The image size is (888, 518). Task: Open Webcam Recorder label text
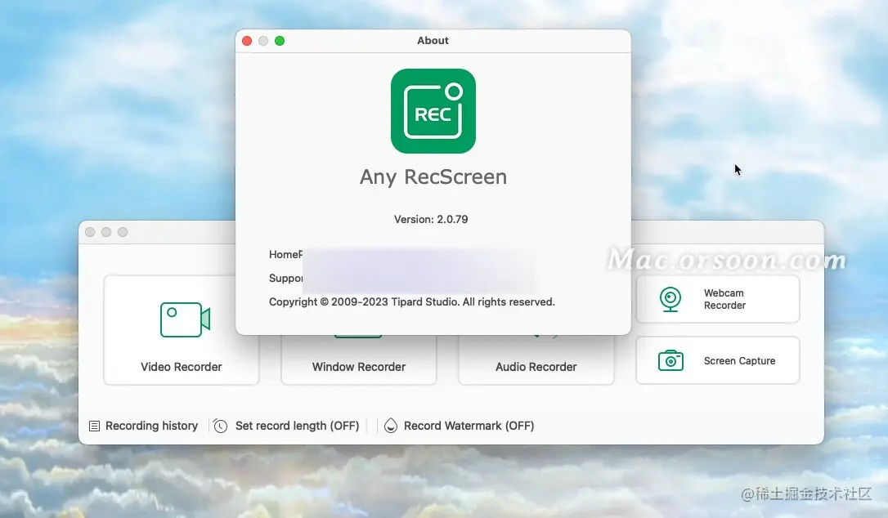(724, 299)
